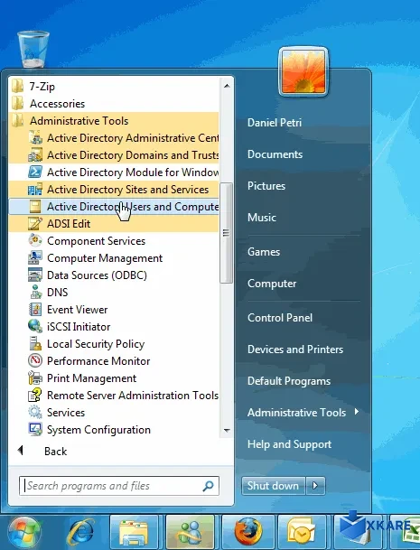
Task: Click Remote Server Administration Tools icon
Action: 35,396
